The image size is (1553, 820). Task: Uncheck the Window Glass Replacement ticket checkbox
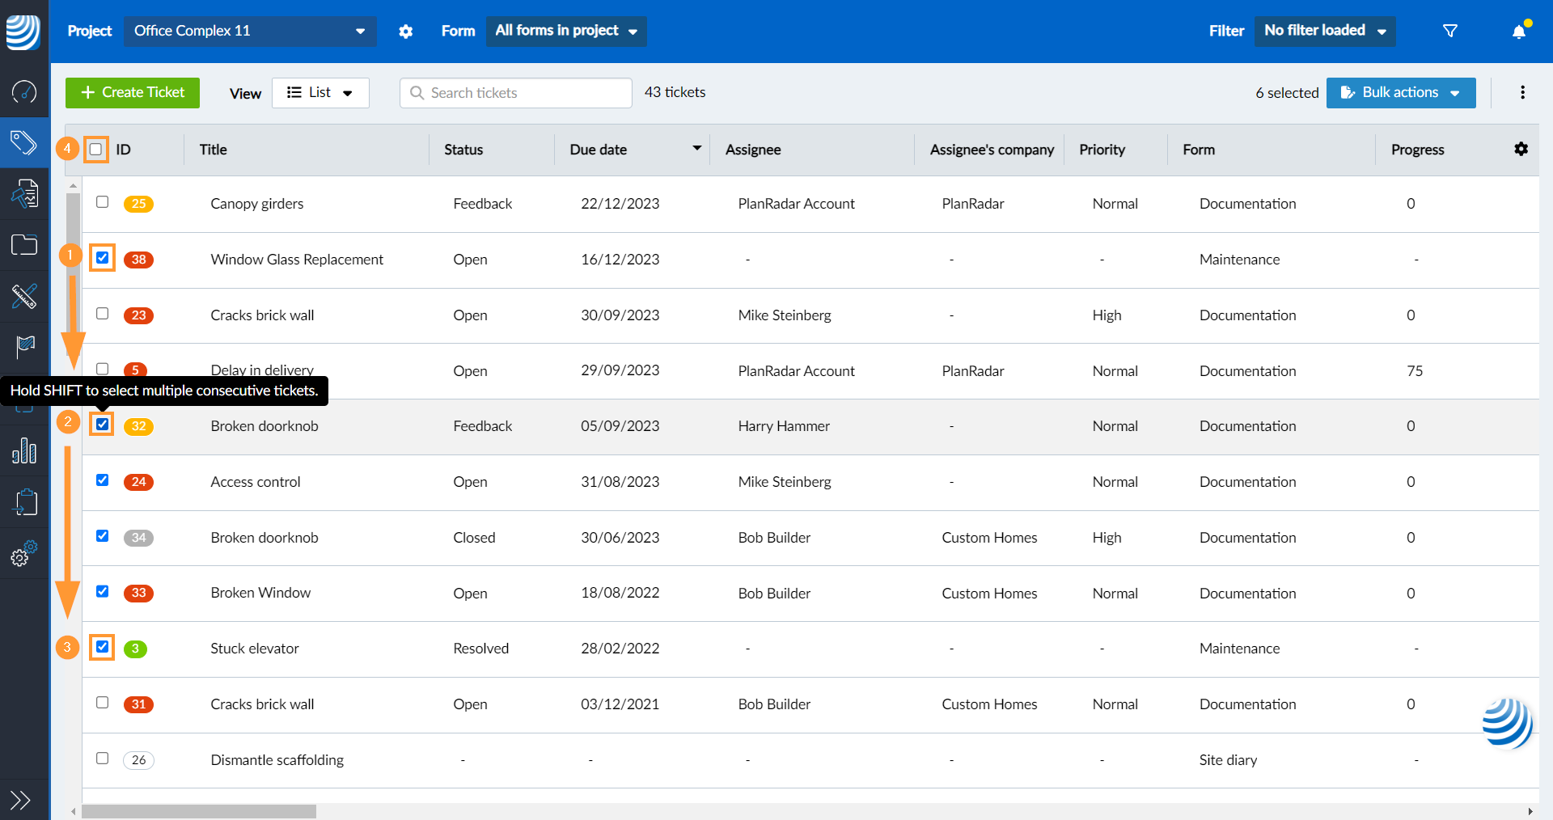coord(103,258)
